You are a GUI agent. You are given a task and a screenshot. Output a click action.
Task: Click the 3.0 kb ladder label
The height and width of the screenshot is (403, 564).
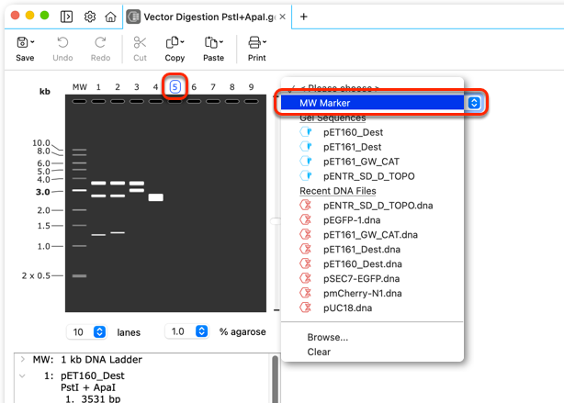pyautogui.click(x=43, y=192)
